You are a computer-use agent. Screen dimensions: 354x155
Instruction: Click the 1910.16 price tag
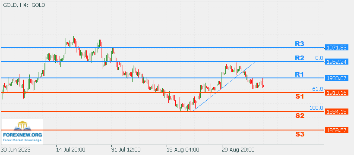pos(337,93)
